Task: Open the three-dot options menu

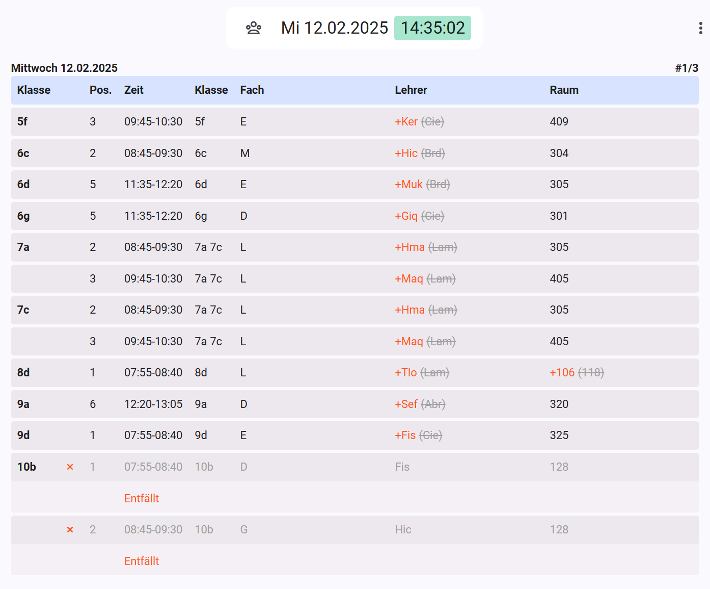Action: coord(701,28)
